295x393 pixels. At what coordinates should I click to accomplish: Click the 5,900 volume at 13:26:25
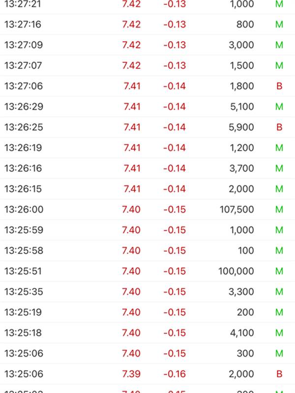click(x=241, y=127)
